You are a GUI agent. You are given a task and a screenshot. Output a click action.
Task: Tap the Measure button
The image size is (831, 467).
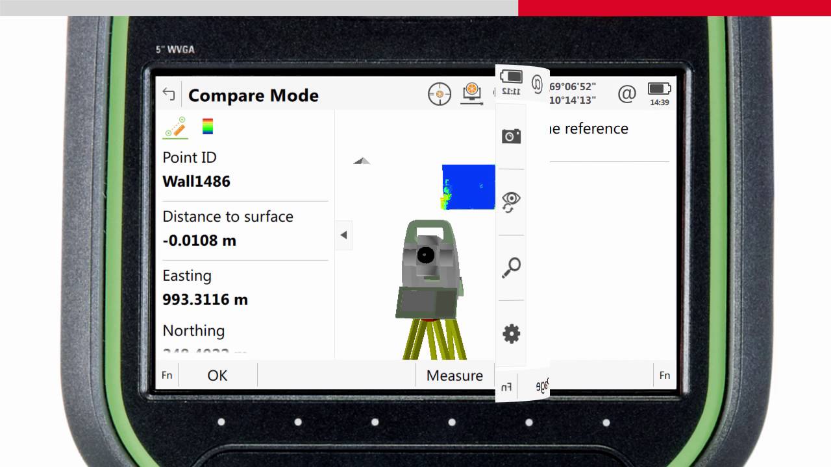click(454, 375)
